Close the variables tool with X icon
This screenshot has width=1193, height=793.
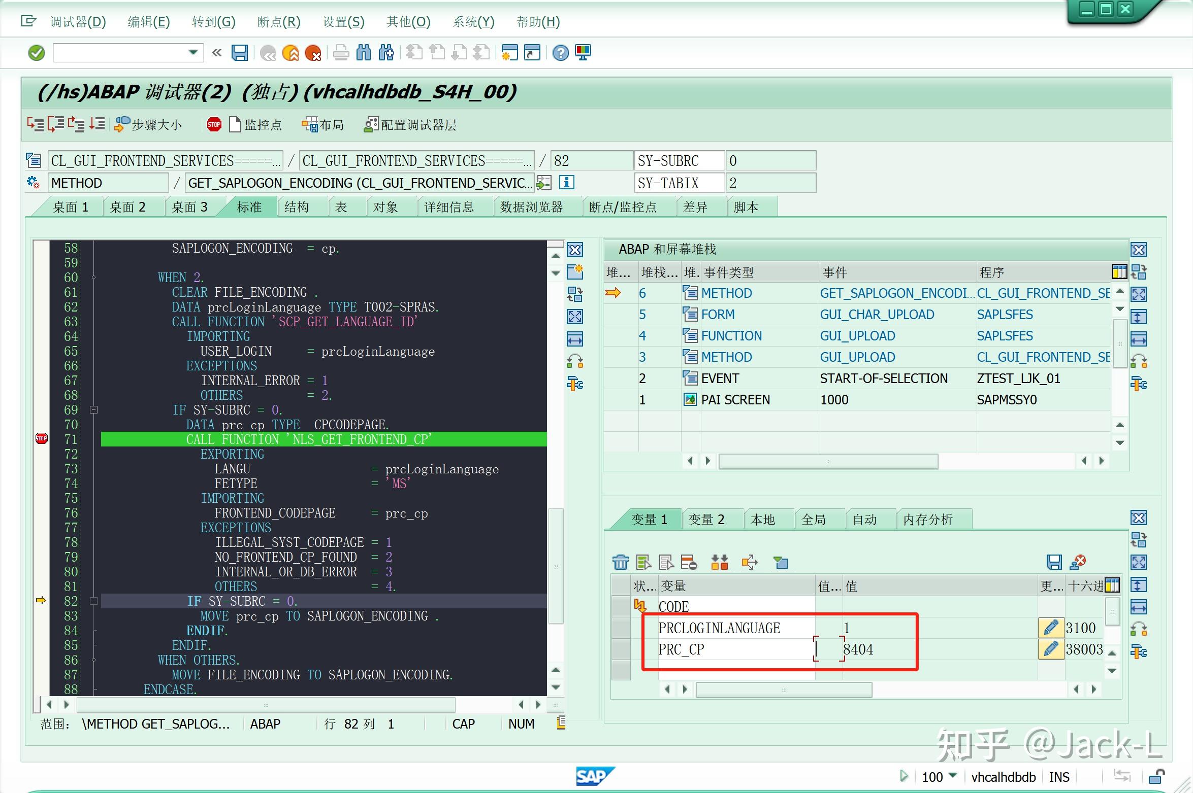[1138, 518]
